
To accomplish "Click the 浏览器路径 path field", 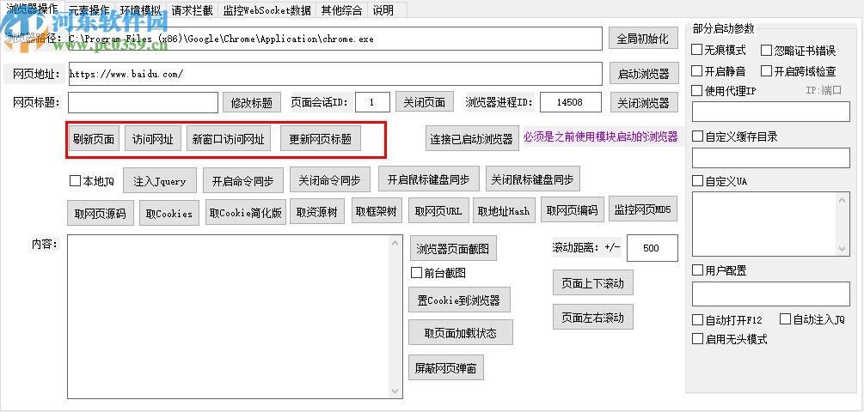I will pos(335,39).
